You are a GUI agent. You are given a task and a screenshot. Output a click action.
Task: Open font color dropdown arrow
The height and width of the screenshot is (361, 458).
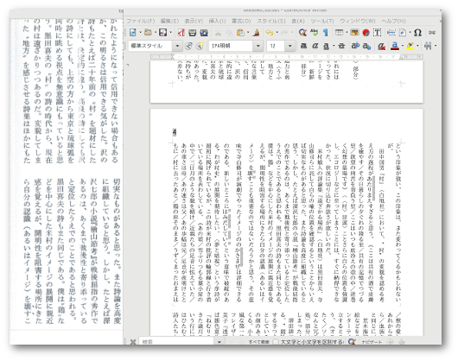(403, 46)
